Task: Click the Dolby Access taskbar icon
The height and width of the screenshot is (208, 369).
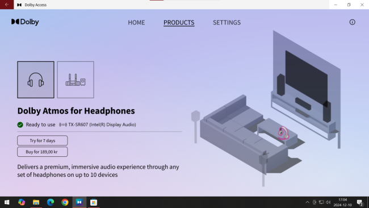Action: tap(79, 202)
